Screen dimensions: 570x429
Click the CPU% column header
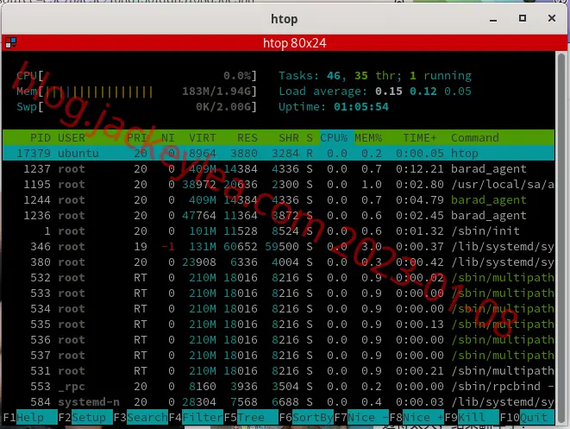pos(334,138)
